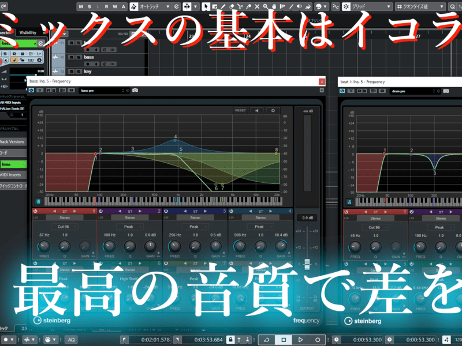The image size is (462, 346).
Task: Toggle the piano keyboard display icon
Action: pos(39,202)
